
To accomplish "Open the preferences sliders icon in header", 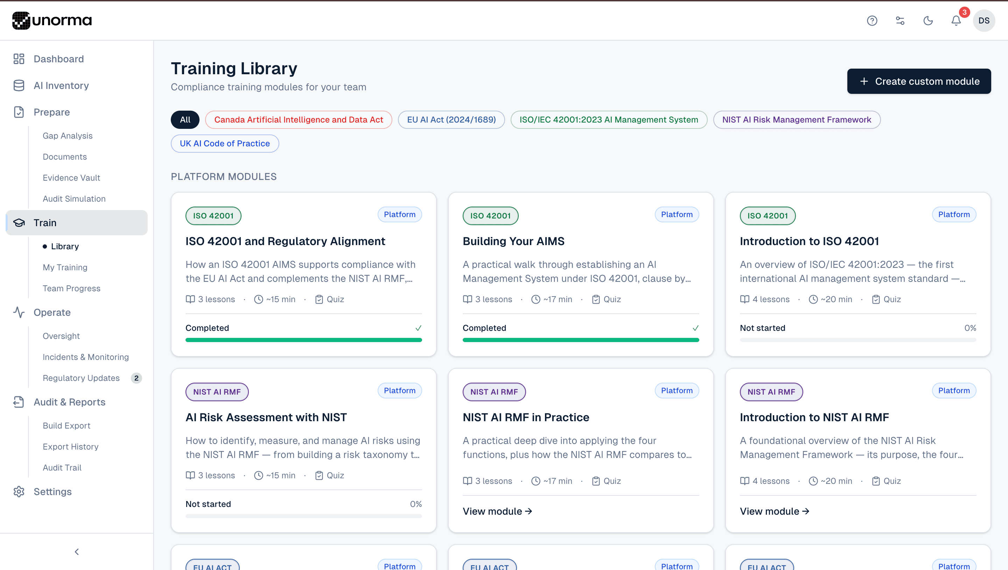I will click(900, 21).
